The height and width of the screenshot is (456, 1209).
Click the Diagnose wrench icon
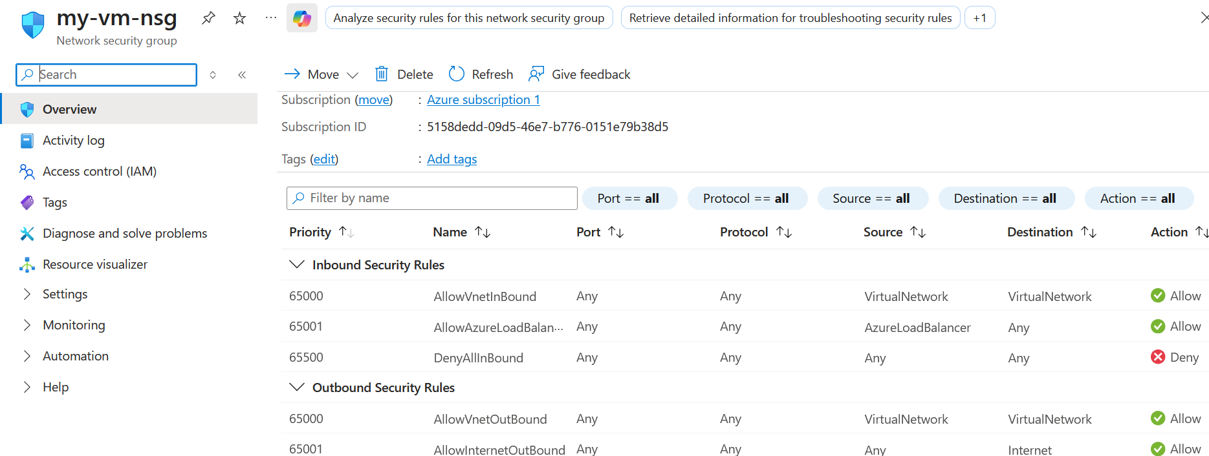tap(27, 234)
